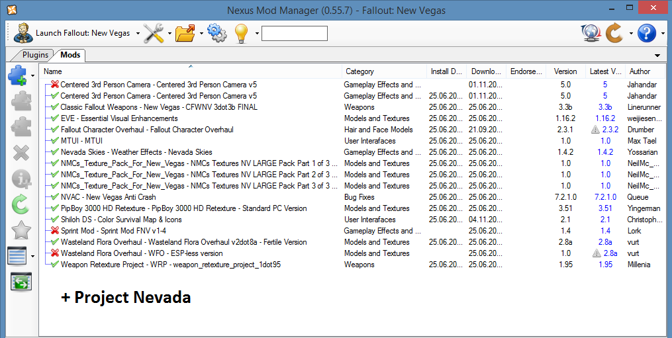672x338 pixels.
Task: Click the orange check-for-updates arrow icon
Action: pos(614,33)
